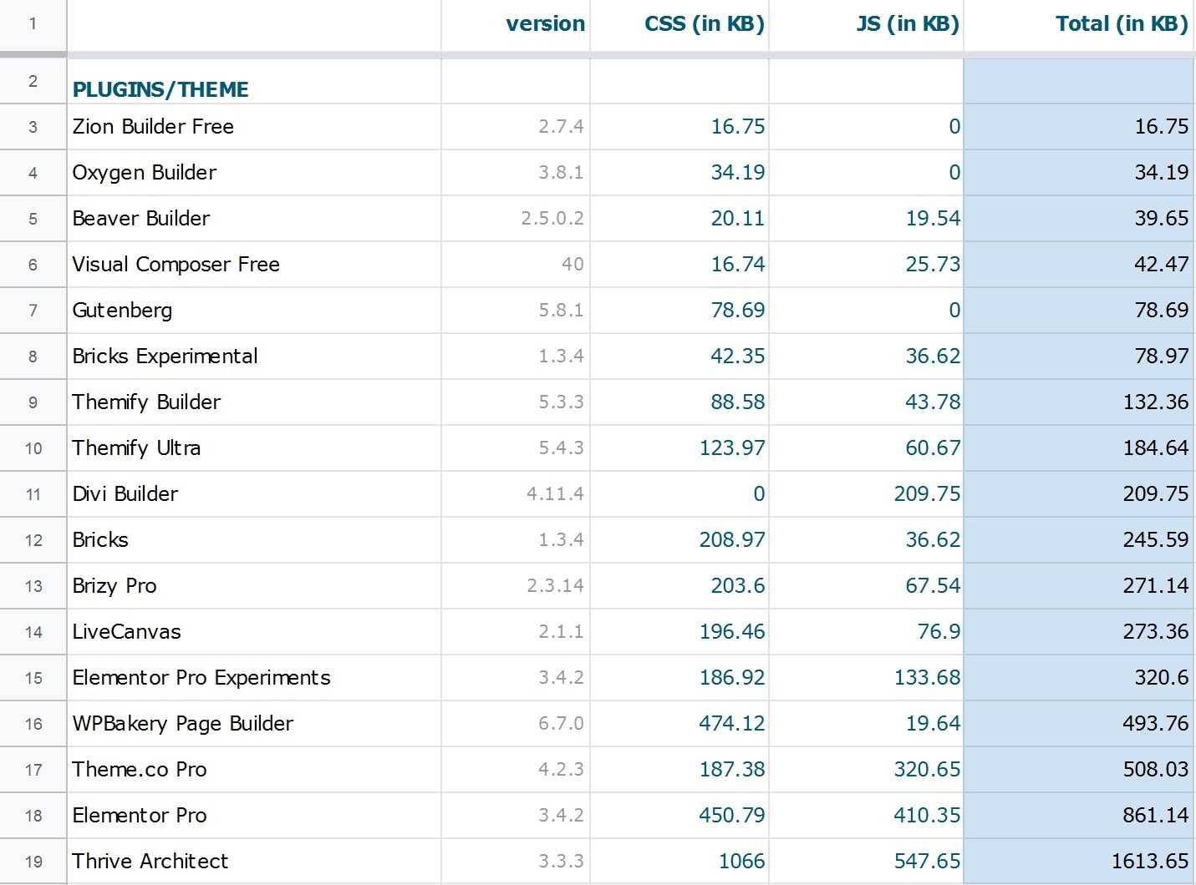The height and width of the screenshot is (885, 1196).
Task: Select the 'Divi Builder' cell
Action: (x=254, y=494)
